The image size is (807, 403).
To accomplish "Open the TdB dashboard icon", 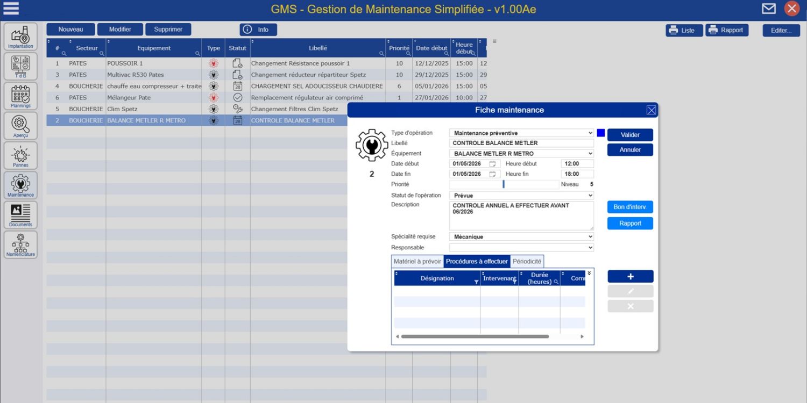I will [20, 66].
